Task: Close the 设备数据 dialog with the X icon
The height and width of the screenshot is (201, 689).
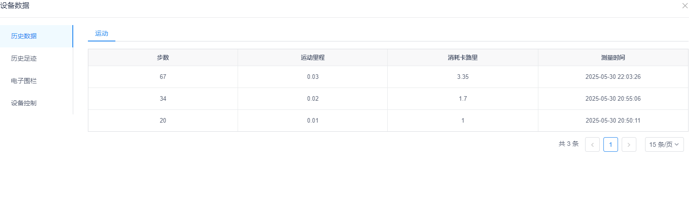Action: 685,6
